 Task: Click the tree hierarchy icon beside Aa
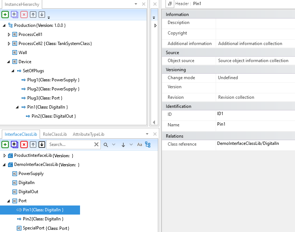pyautogui.click(x=148, y=145)
